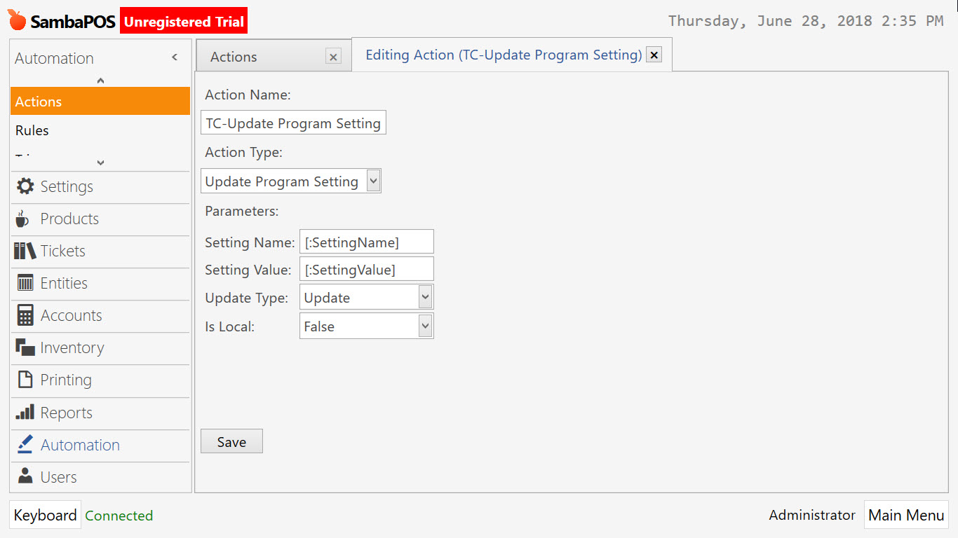This screenshot has width=958, height=538.
Task: Go to the Entities section
Action: [x=65, y=283]
